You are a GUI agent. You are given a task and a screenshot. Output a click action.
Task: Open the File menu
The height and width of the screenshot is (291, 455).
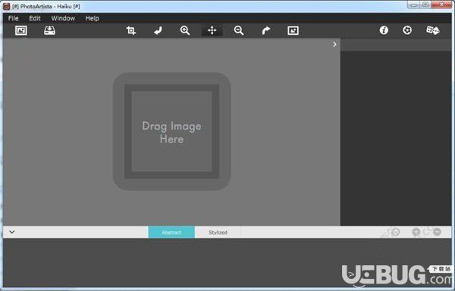14,18
